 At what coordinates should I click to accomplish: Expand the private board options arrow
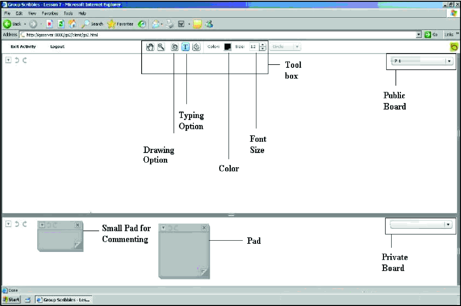click(x=8, y=224)
